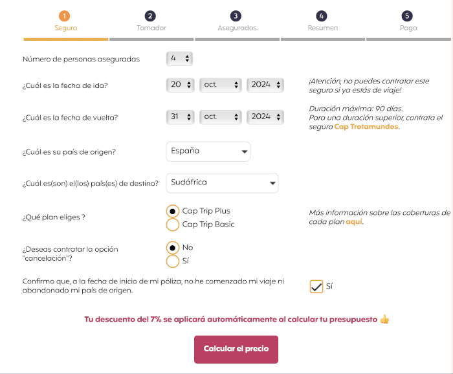Follow the Cap Trotamundos link
Viewport: 453px width, 374px height.
[366, 127]
